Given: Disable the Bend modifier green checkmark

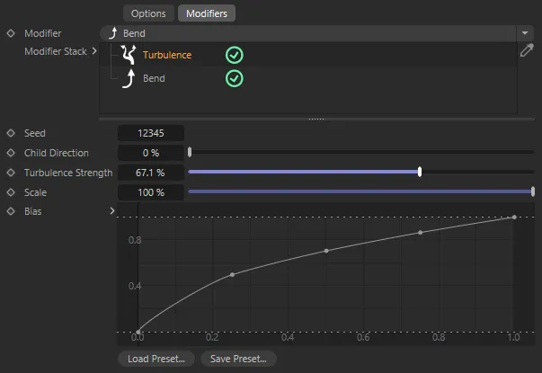Looking at the screenshot, I should click(234, 79).
